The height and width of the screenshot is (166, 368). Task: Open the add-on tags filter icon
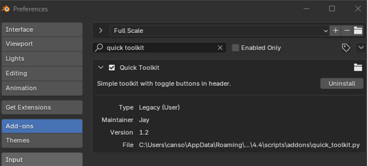(346, 48)
